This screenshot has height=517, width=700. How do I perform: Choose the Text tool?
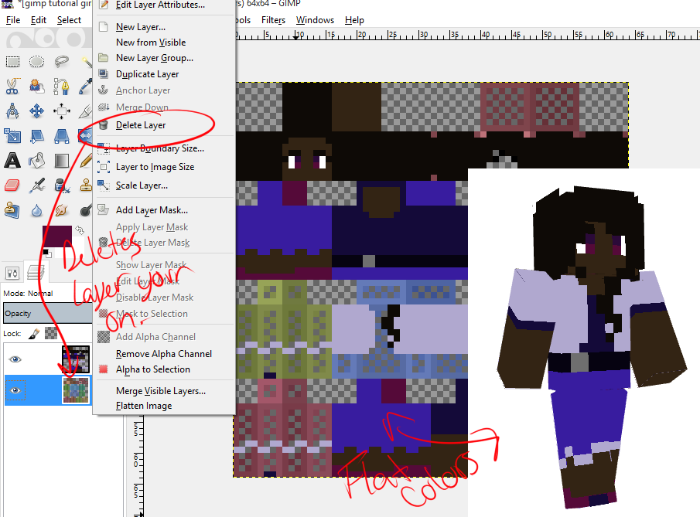[x=12, y=160]
